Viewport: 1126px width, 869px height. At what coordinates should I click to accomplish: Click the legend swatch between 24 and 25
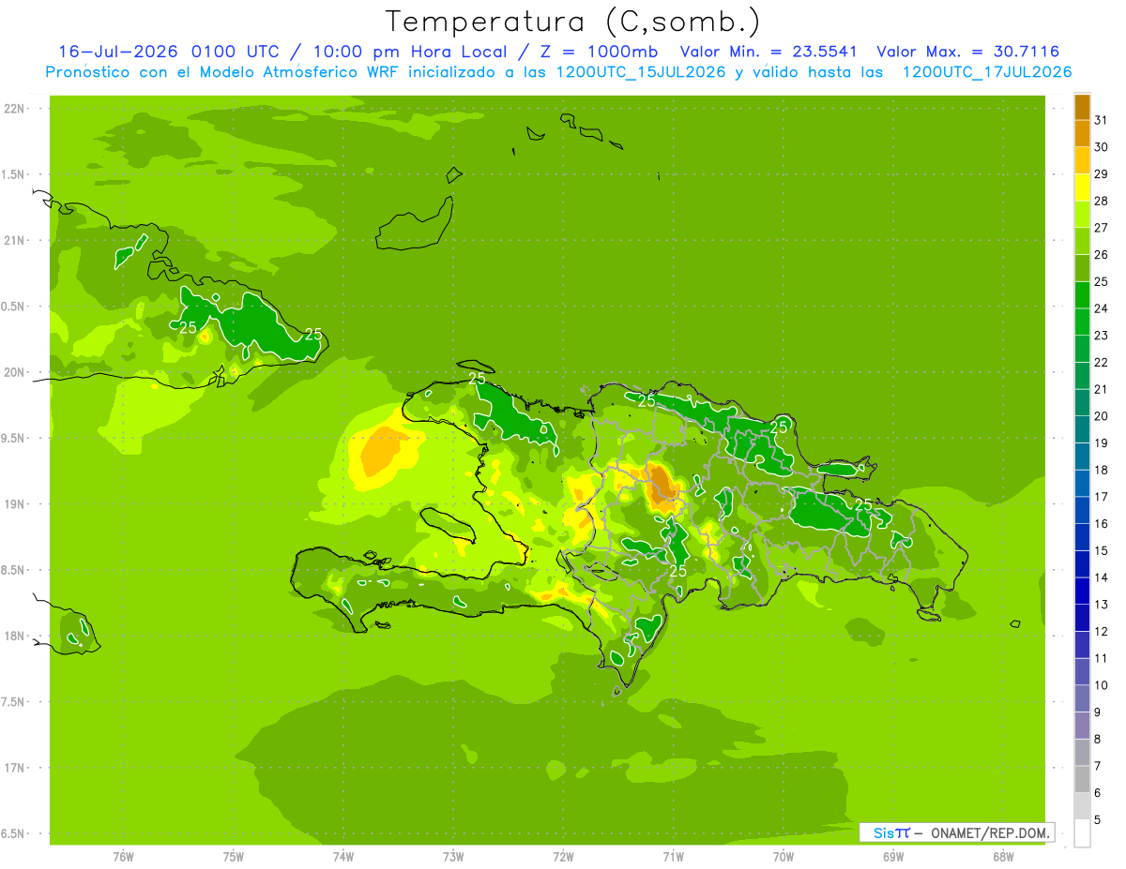(1082, 295)
